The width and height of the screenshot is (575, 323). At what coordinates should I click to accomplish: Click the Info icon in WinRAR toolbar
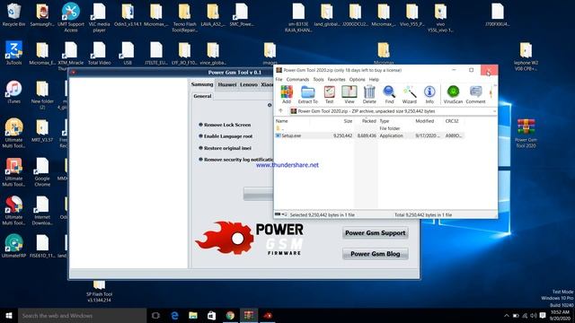(429, 94)
